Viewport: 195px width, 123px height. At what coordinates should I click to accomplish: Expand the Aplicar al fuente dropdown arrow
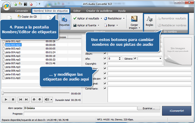[98, 25]
